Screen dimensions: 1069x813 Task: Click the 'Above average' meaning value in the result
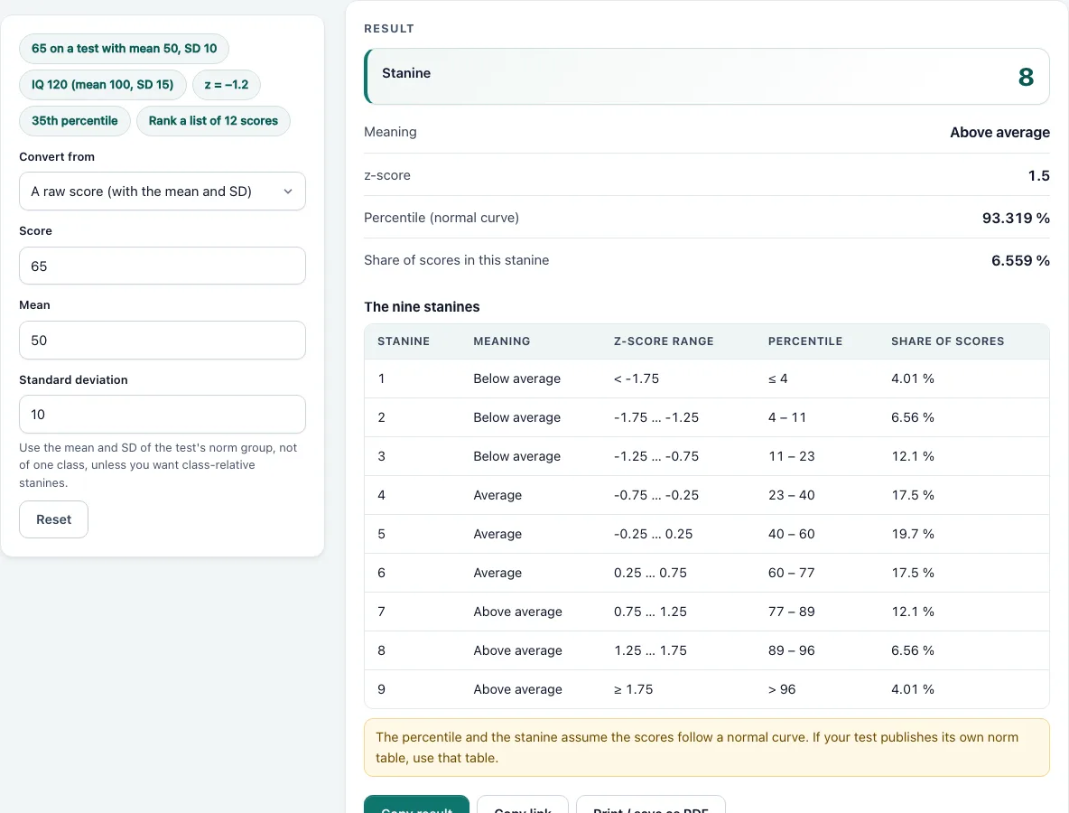pos(1000,132)
